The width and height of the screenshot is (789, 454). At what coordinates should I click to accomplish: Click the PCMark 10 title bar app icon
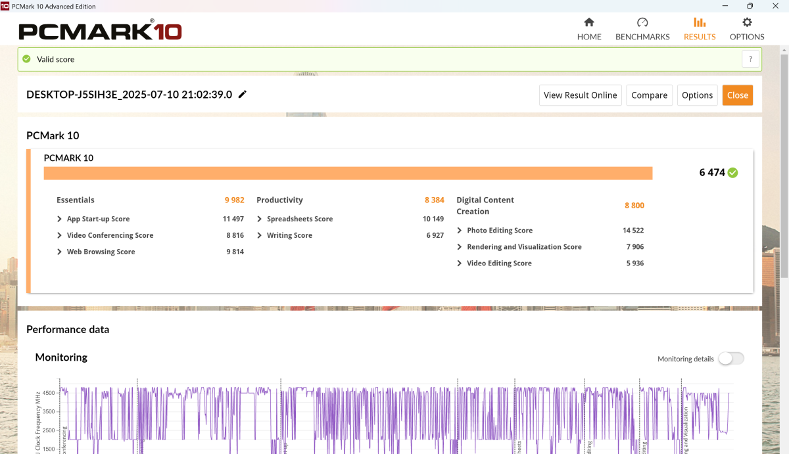click(x=5, y=6)
